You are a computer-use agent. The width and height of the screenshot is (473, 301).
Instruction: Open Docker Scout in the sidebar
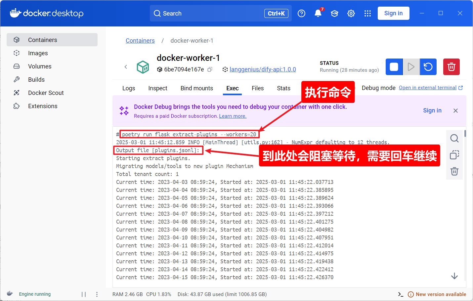coord(52,93)
